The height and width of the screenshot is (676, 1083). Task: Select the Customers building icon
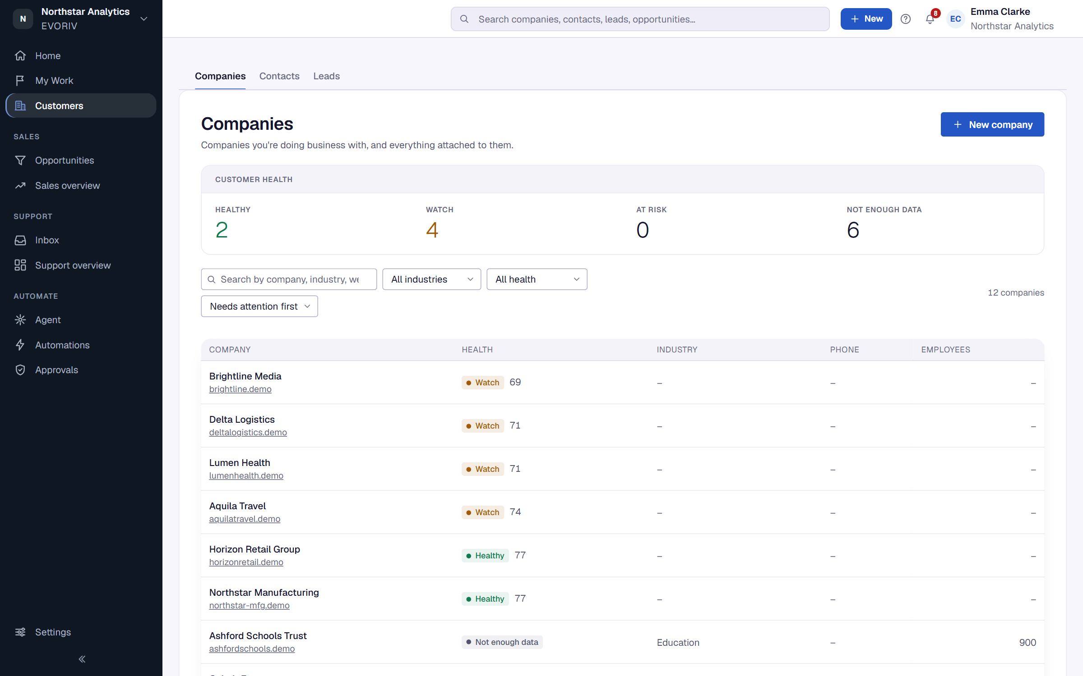coord(20,106)
